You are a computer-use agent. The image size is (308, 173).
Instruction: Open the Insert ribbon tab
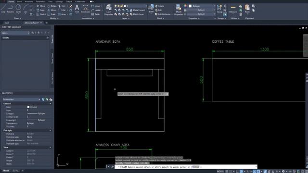coord(19,1)
